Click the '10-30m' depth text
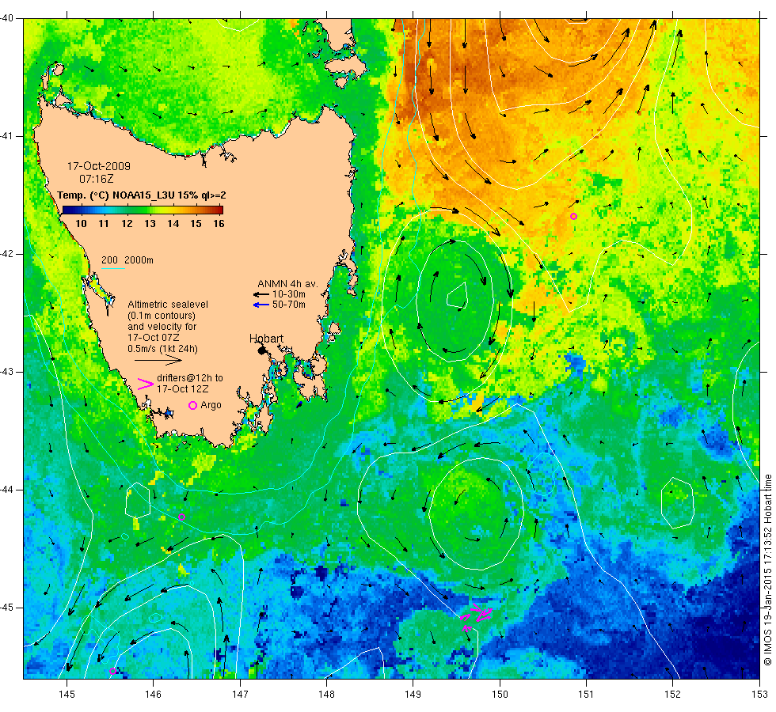Image resolution: width=776 pixels, height=712 pixels. pyautogui.click(x=289, y=294)
